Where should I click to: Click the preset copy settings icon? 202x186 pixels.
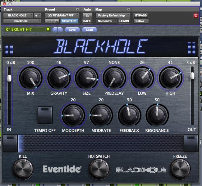click(57, 21)
